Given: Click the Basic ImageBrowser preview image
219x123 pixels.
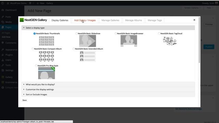Looking at the screenshot, I should [x=129, y=41].
